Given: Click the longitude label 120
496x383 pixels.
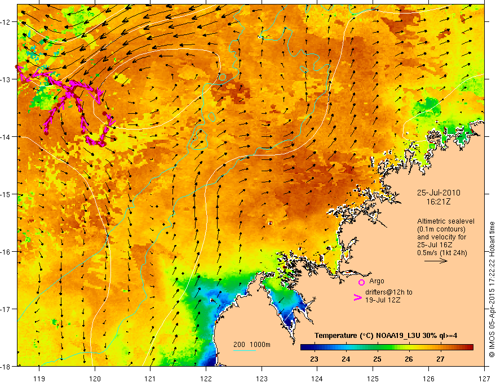Looking at the screenshot, I should pyautogui.click(x=95, y=378).
